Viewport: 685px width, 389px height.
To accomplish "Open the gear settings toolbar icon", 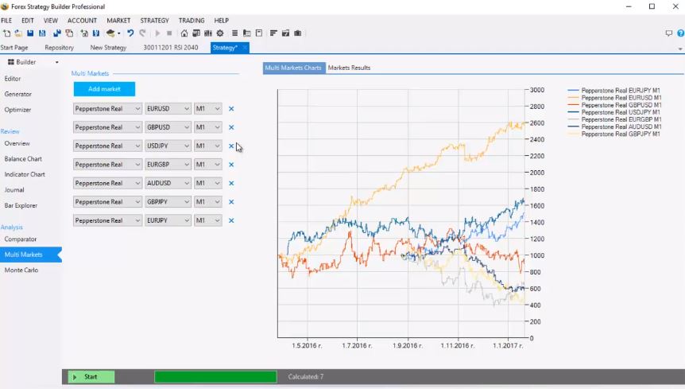I will click(220, 33).
